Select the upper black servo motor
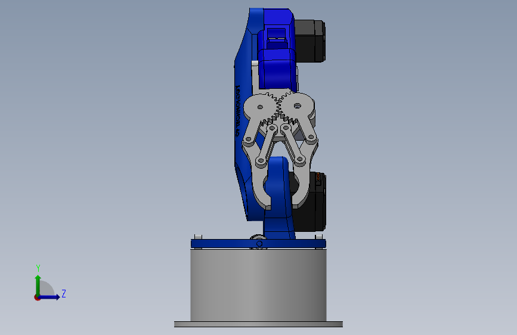 tap(310, 41)
